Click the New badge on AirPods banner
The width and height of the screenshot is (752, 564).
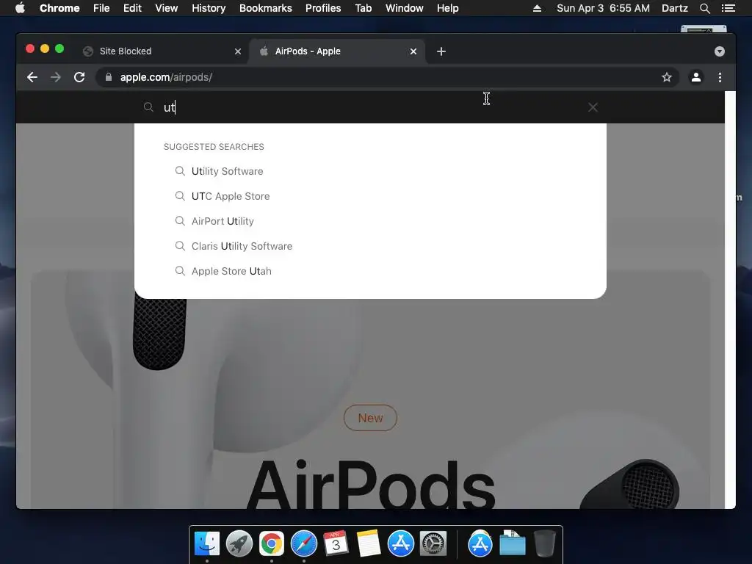(370, 418)
